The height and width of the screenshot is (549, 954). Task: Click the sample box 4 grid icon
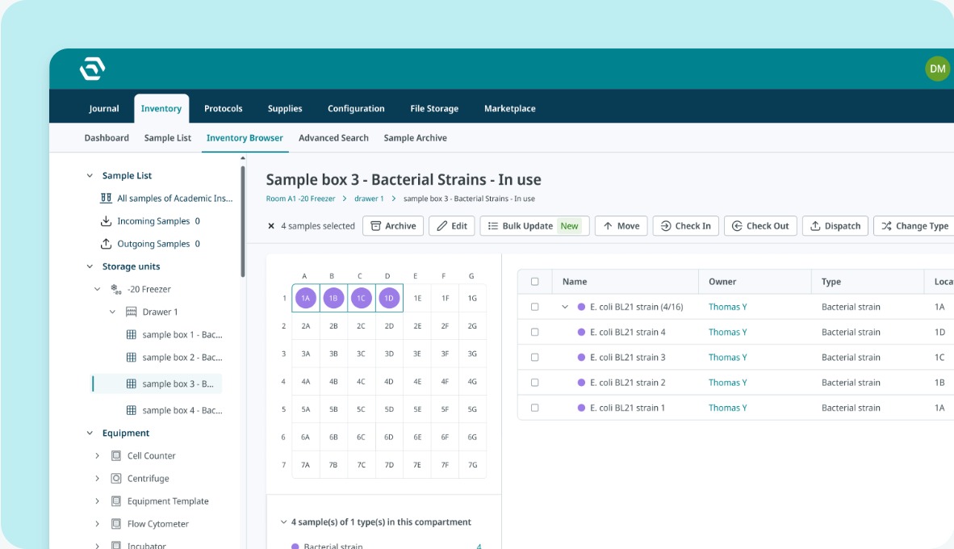click(131, 410)
